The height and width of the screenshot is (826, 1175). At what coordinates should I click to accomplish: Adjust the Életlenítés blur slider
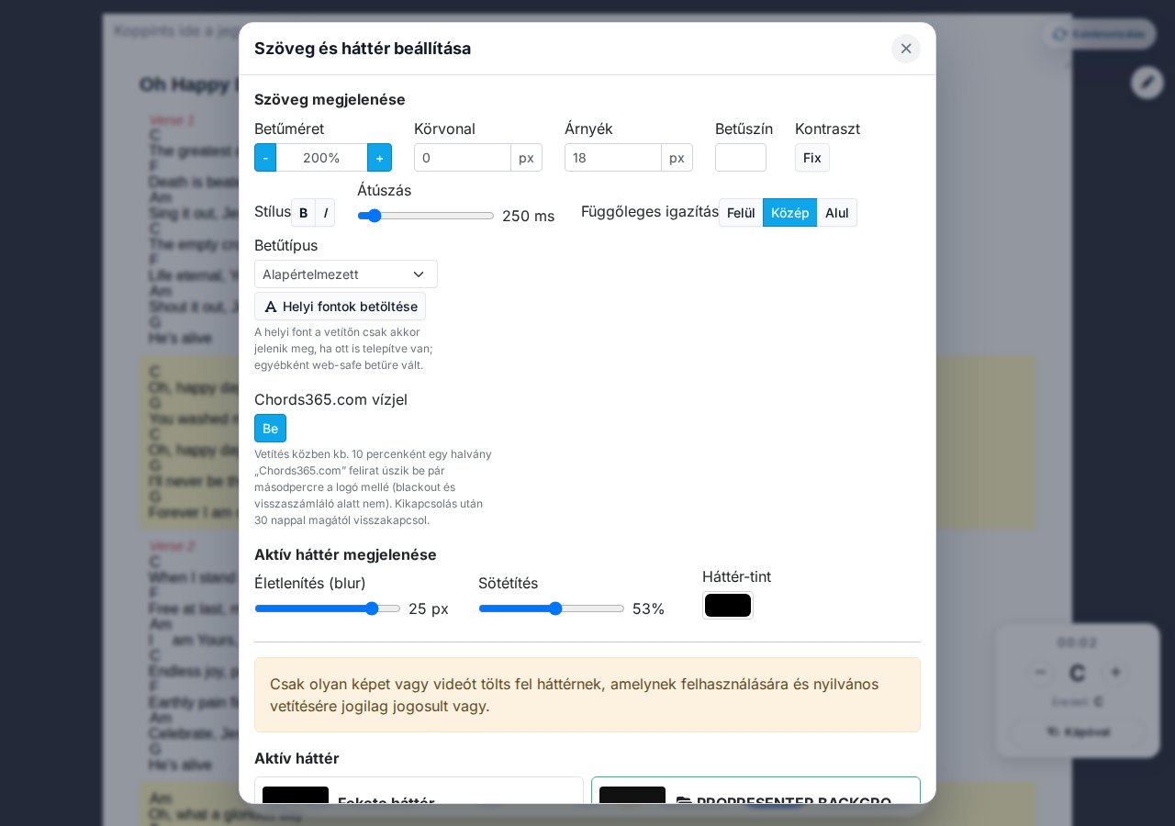328,608
